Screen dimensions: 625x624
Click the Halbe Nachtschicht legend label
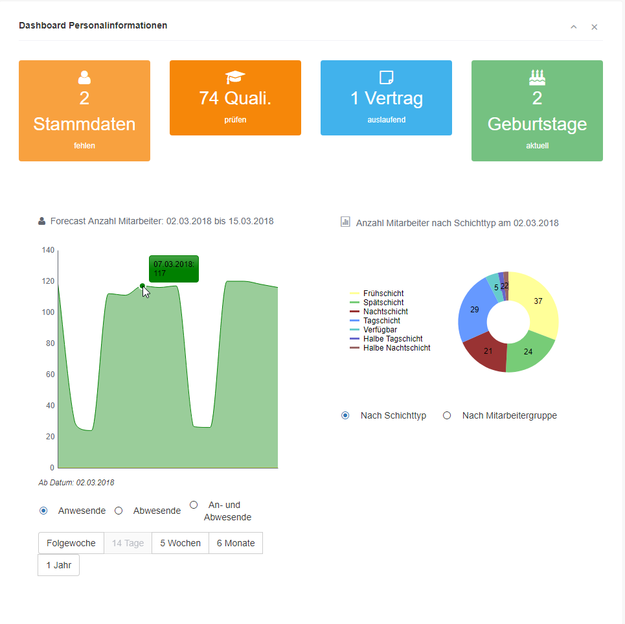pos(396,348)
